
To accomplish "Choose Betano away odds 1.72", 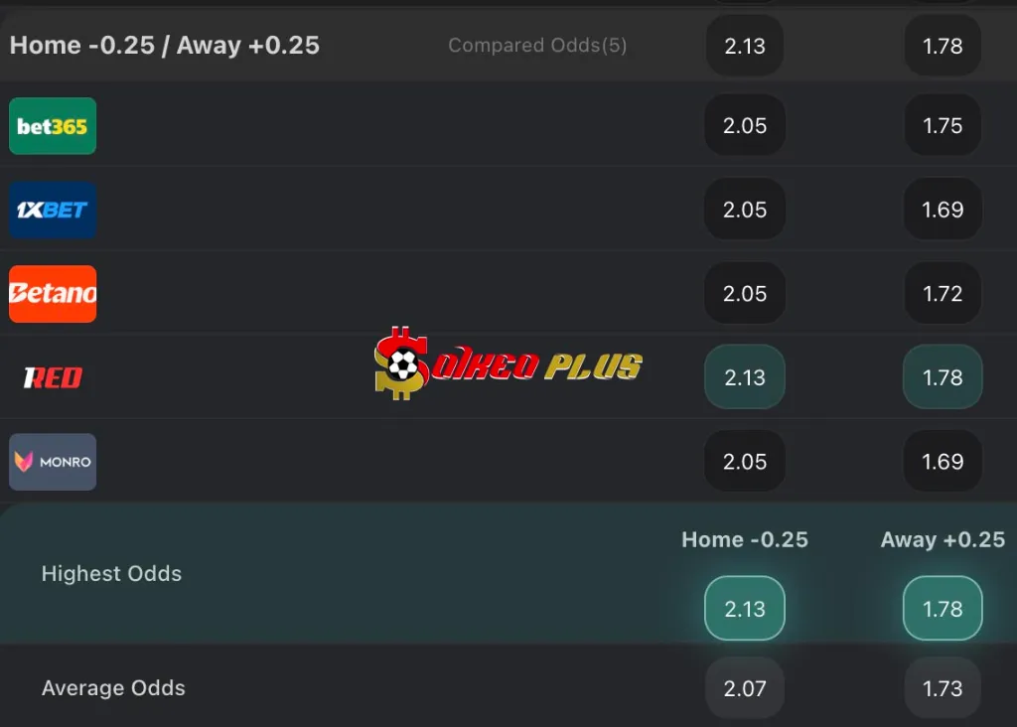I will (943, 294).
